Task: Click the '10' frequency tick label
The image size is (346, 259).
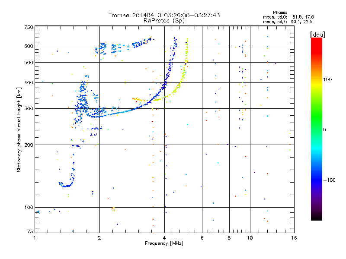Action: (250, 238)
